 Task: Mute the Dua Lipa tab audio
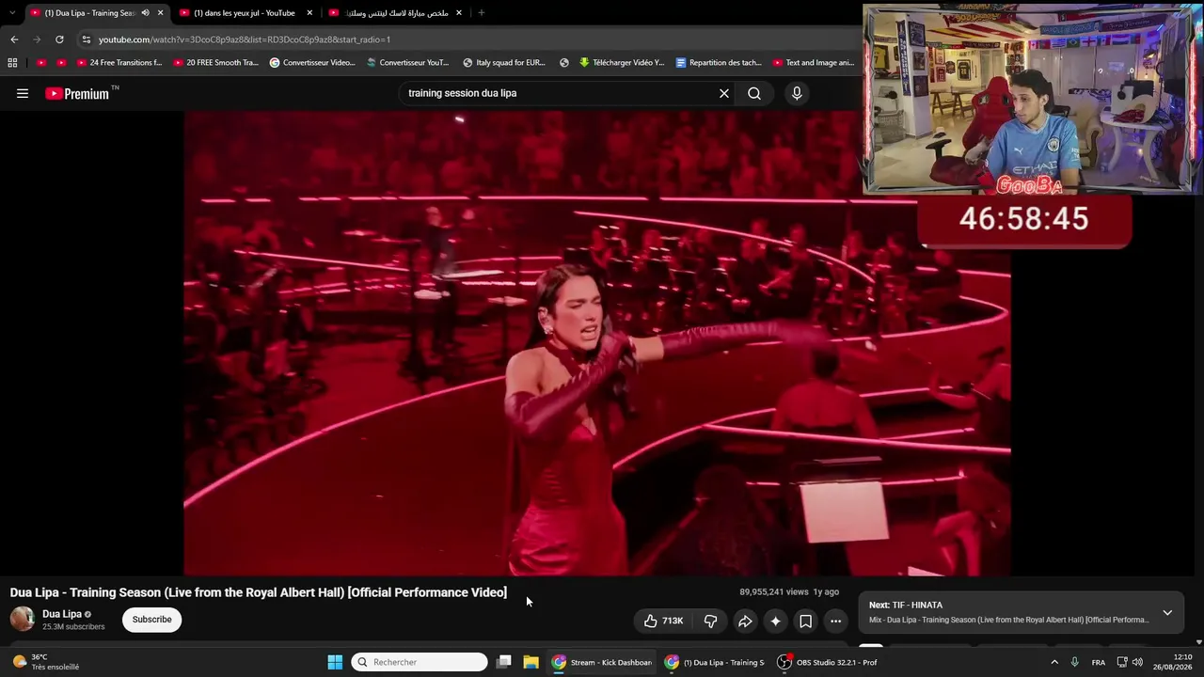[x=145, y=13]
